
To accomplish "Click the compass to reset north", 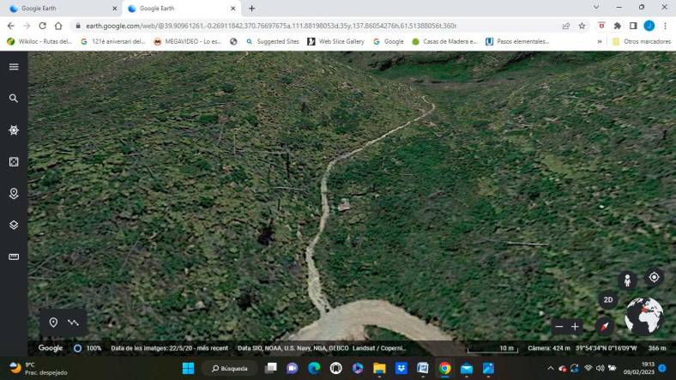I will [x=605, y=327].
